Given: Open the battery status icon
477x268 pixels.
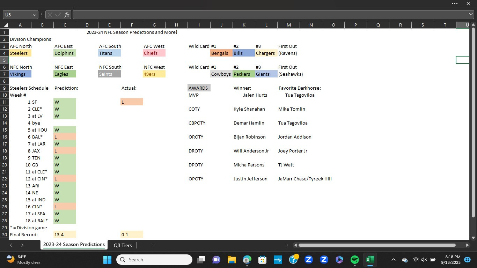Looking at the screenshot, I should [x=433, y=260].
